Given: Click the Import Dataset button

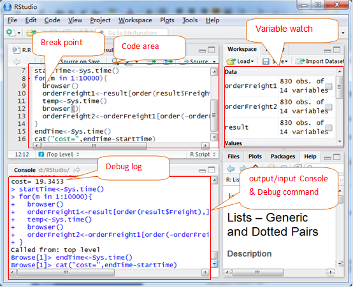Looking at the screenshot, I should pos(319,61).
